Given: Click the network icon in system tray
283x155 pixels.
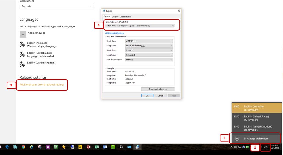Looking at the screenshot, I should 239,147.
